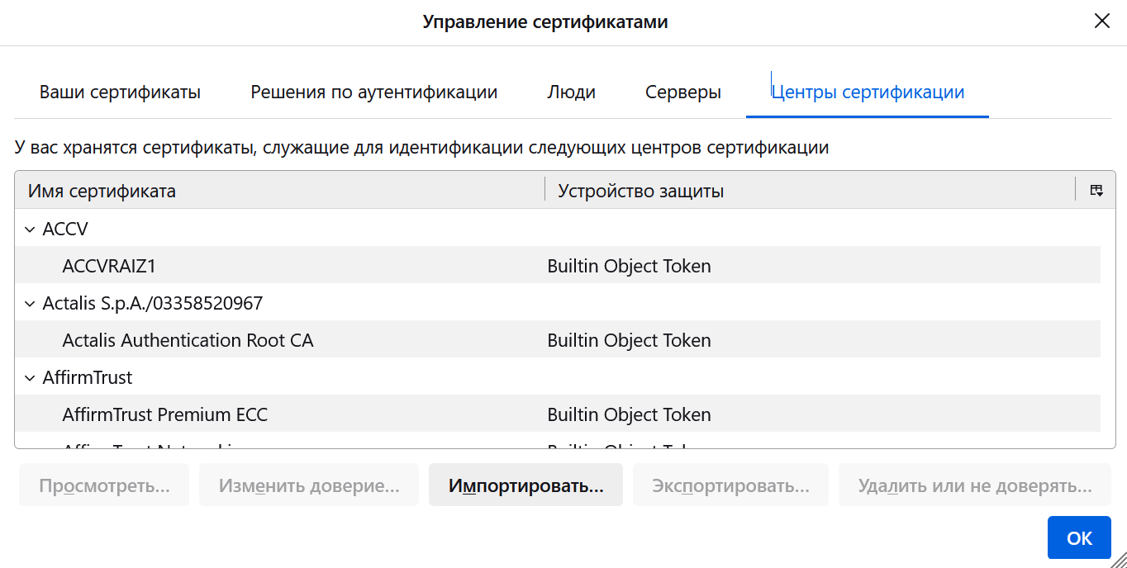Open the Решения по аутентификации tab
The width and height of the screenshot is (1127, 568).
[373, 92]
